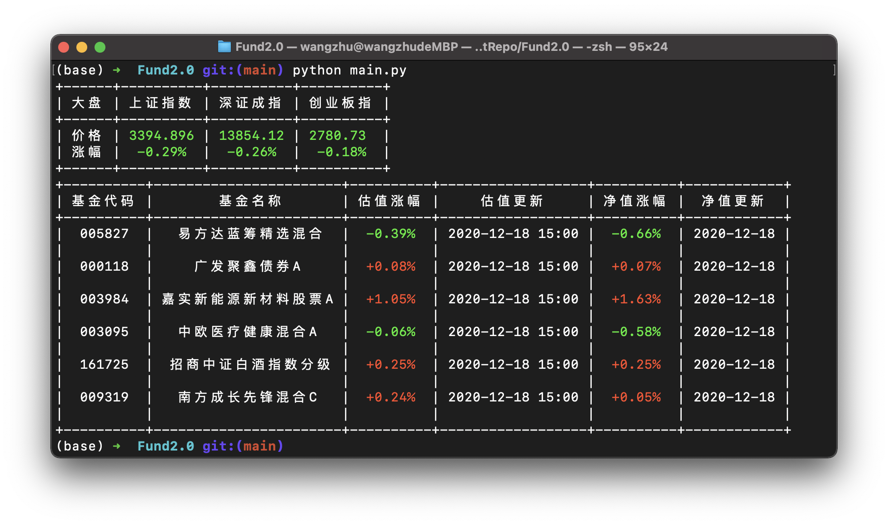This screenshot has width=888, height=525.
Task: Click the python main.py command text
Action: (349, 70)
